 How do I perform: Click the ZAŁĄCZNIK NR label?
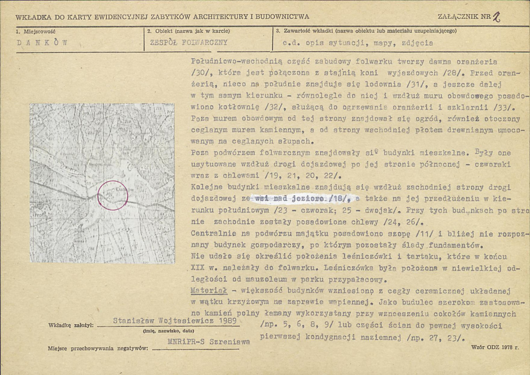(x=464, y=16)
